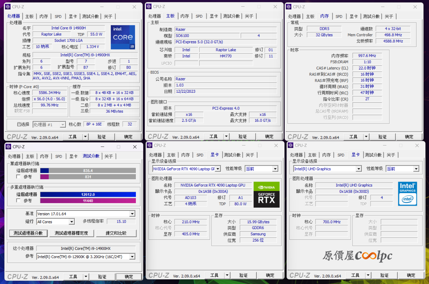Open NVIDIA GeForce RTX 4090 device dropdown
This screenshot has height=284, width=429.
pos(218,169)
